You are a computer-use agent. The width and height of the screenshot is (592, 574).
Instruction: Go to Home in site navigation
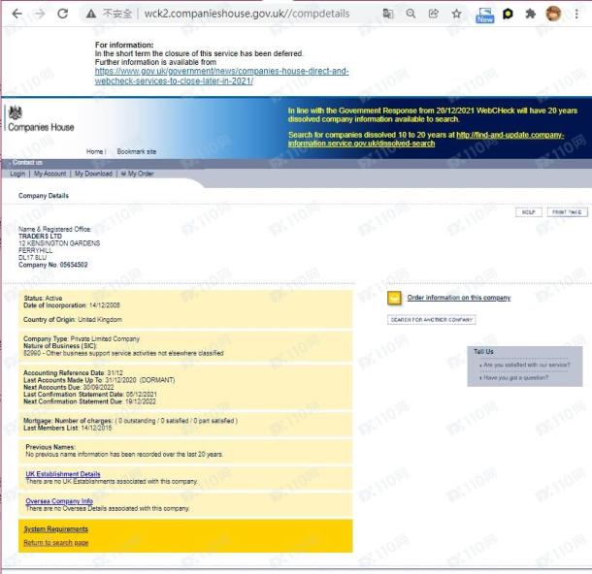point(94,151)
